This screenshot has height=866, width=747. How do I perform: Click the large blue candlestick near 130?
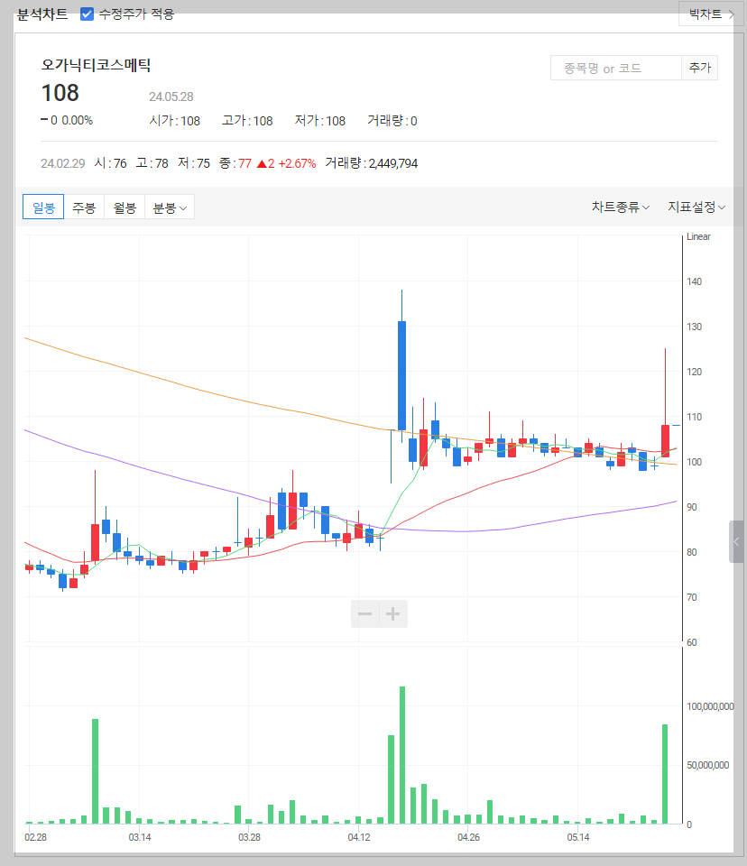point(401,375)
